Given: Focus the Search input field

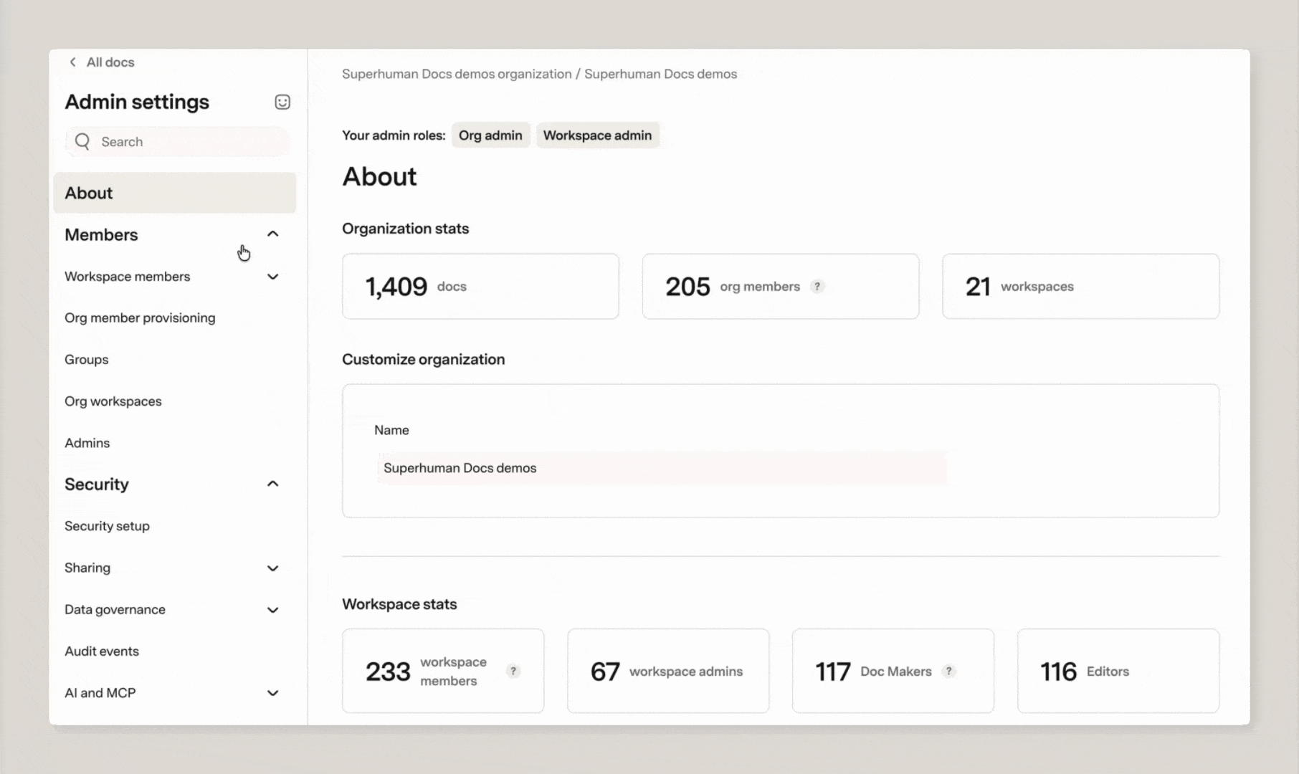Looking at the screenshot, I should (178, 141).
